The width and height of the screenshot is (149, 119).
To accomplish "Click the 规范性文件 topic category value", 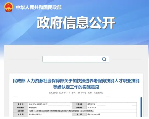I will [x=112, y=104].
